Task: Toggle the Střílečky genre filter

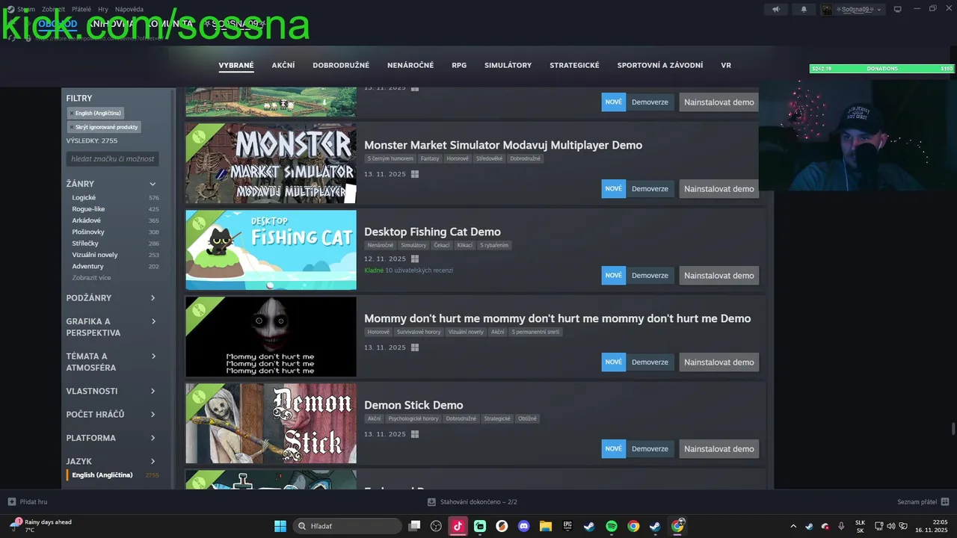Action: pyautogui.click(x=114, y=244)
